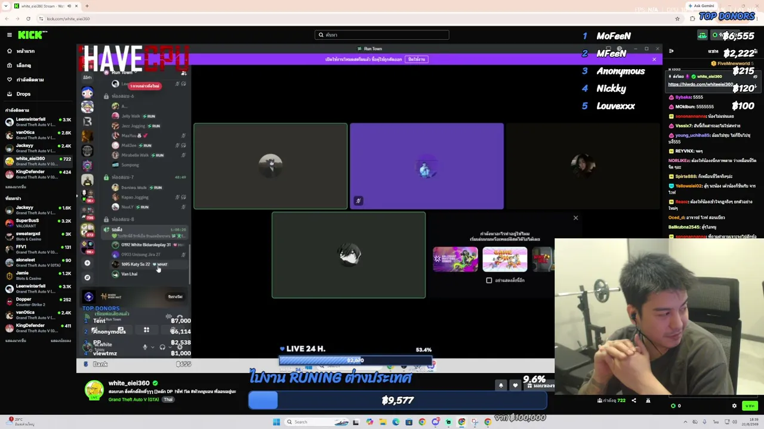Click the notification bell under the stream
The height and width of the screenshot is (429, 764).
[501, 386]
